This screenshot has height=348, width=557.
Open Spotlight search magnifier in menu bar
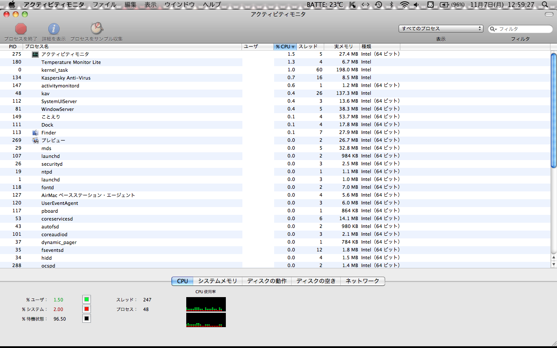(x=545, y=5)
